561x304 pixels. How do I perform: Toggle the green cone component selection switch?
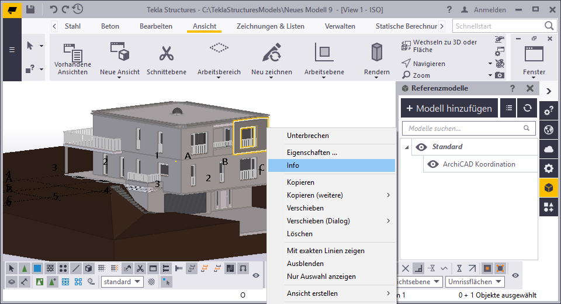25,268
